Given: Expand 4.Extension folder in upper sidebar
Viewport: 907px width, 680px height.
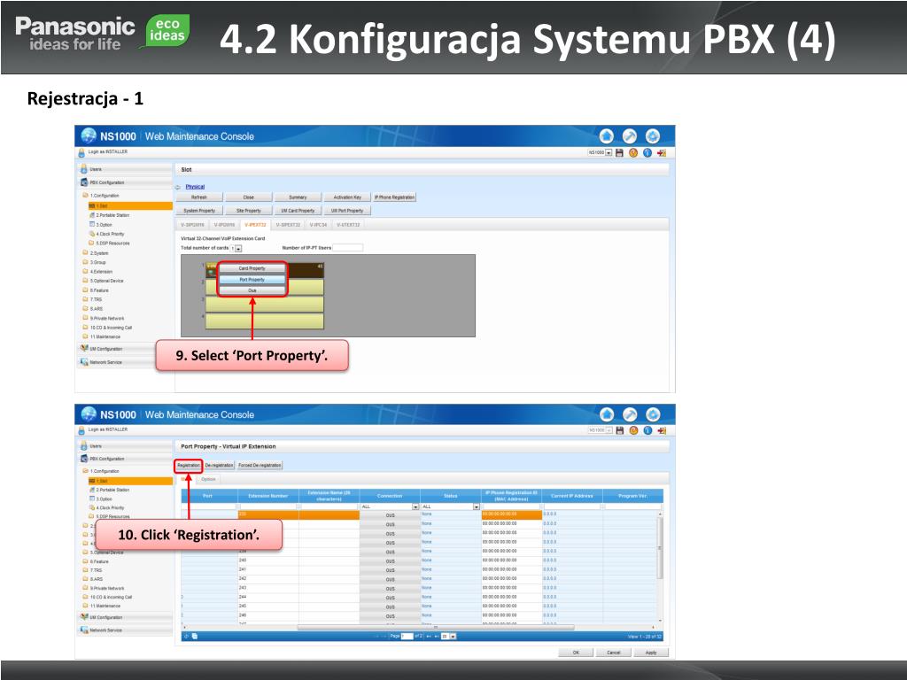Looking at the screenshot, I should [x=86, y=271].
